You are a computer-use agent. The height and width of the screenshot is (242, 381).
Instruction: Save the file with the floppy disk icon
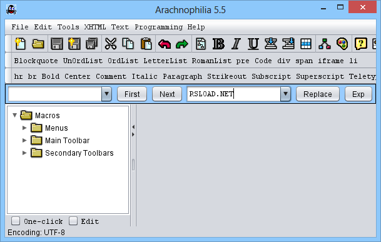pos(56,44)
